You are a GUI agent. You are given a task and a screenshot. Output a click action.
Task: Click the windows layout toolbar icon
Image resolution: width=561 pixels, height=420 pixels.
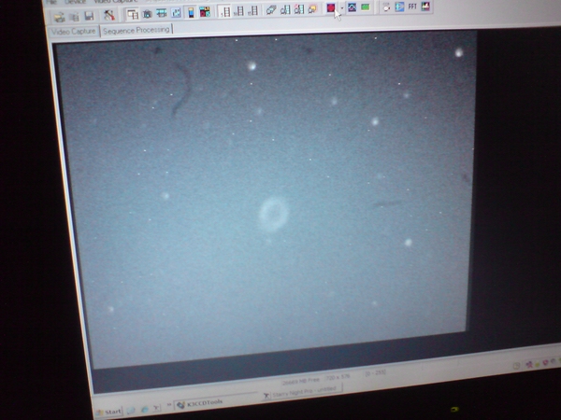click(133, 14)
